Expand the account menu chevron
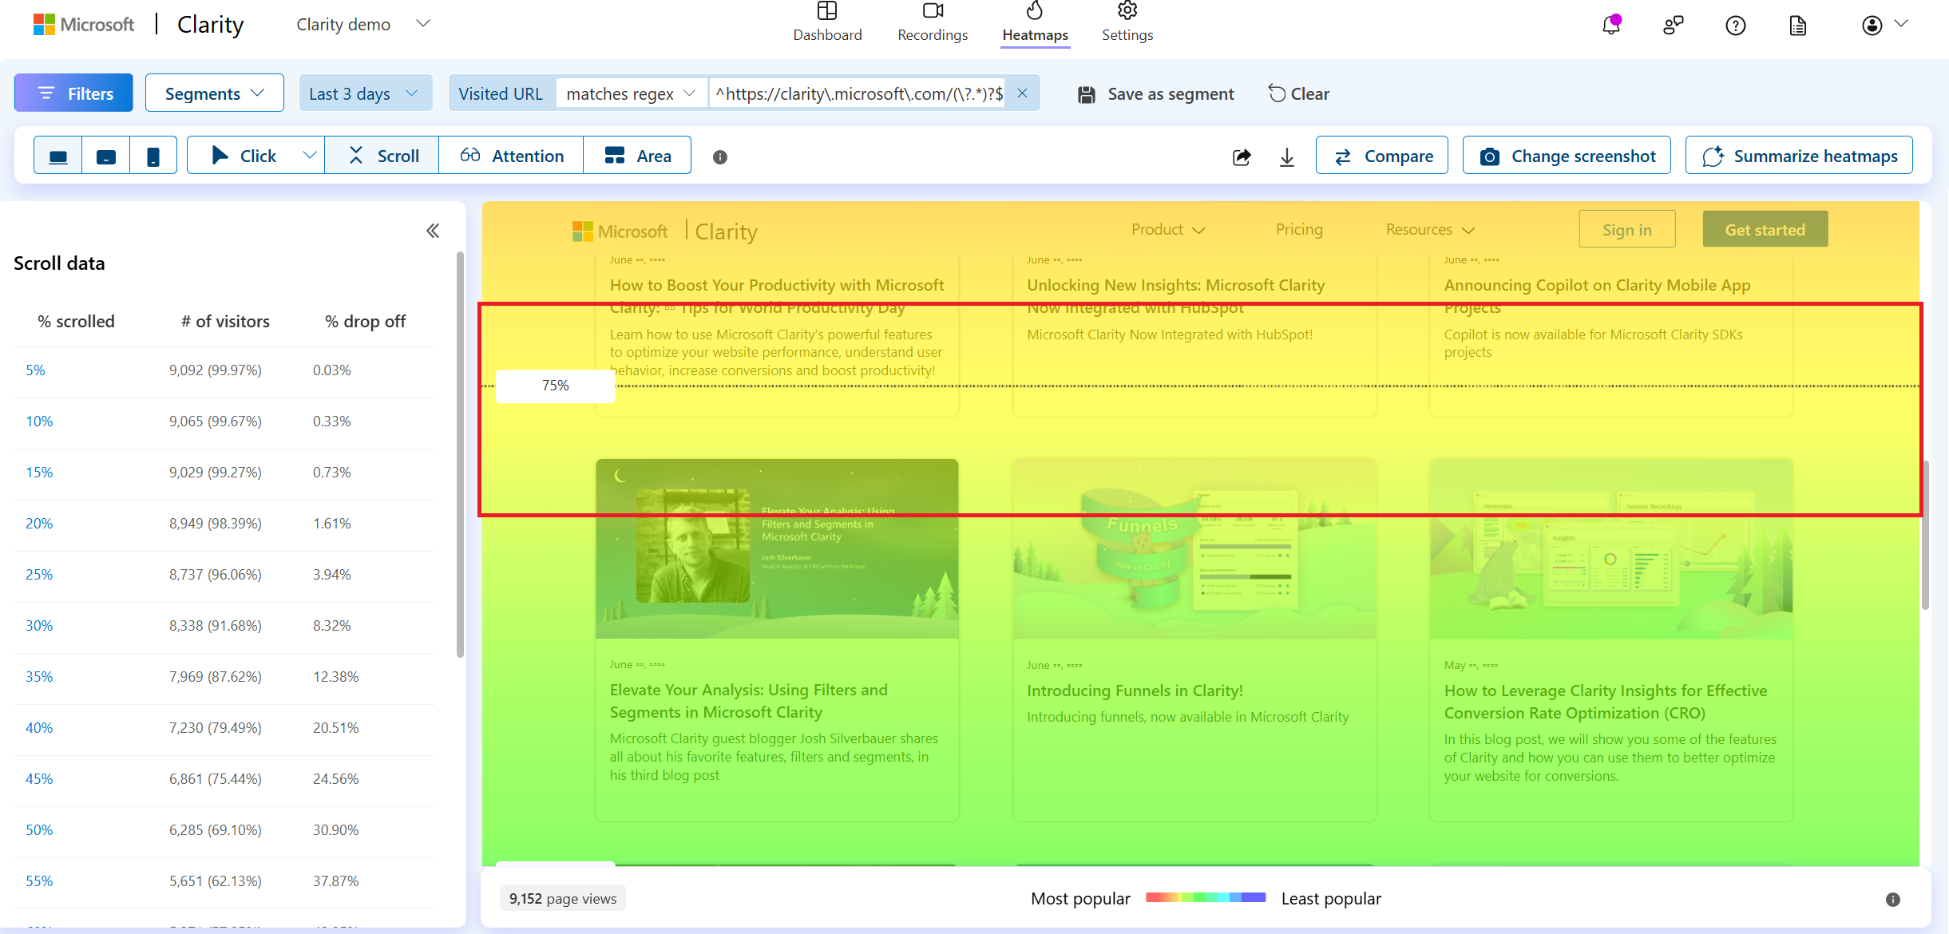This screenshot has height=934, width=1949. click(1902, 25)
